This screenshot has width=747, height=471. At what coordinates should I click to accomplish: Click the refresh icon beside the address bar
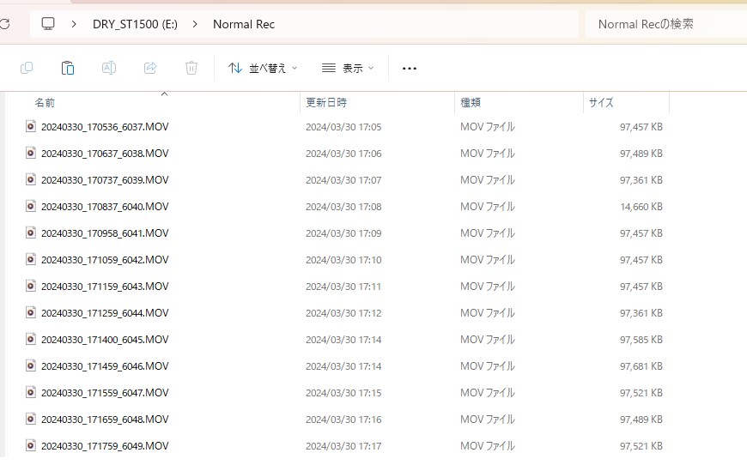click(x=5, y=24)
